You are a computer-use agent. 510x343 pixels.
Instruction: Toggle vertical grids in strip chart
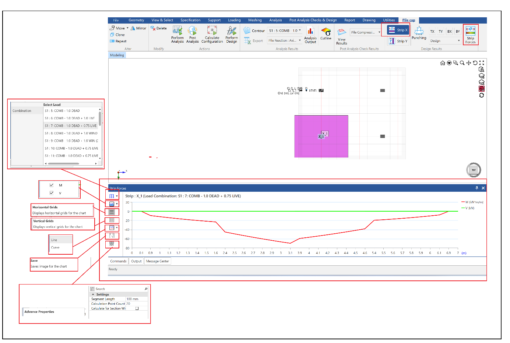[112, 220]
